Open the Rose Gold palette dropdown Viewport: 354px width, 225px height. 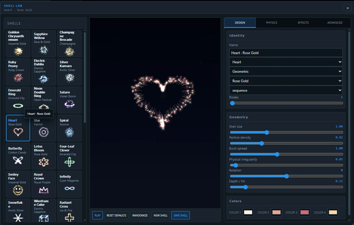(286, 81)
